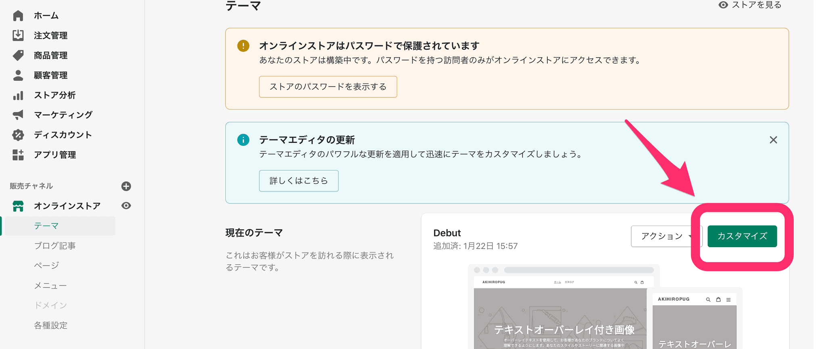
Task: Select テーマ in the sidebar submenu
Action: click(x=47, y=226)
